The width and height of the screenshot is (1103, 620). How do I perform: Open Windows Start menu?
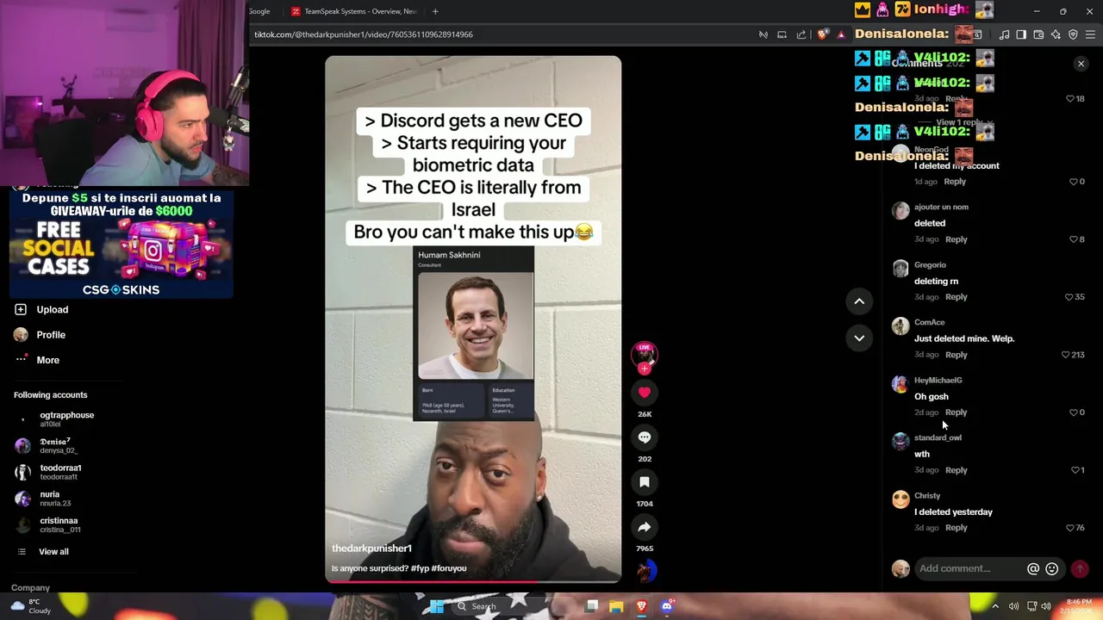tap(437, 607)
